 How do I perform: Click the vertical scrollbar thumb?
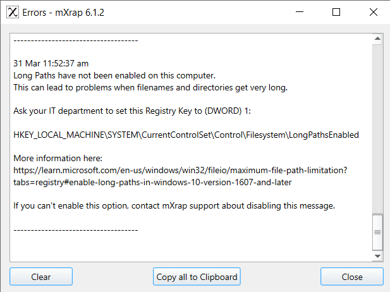tap(377, 232)
